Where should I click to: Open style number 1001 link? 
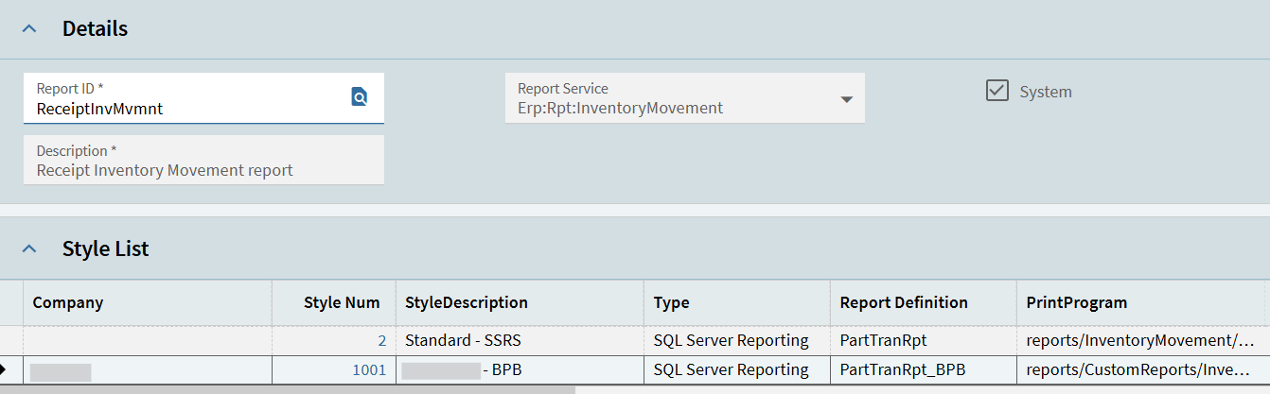(x=369, y=370)
